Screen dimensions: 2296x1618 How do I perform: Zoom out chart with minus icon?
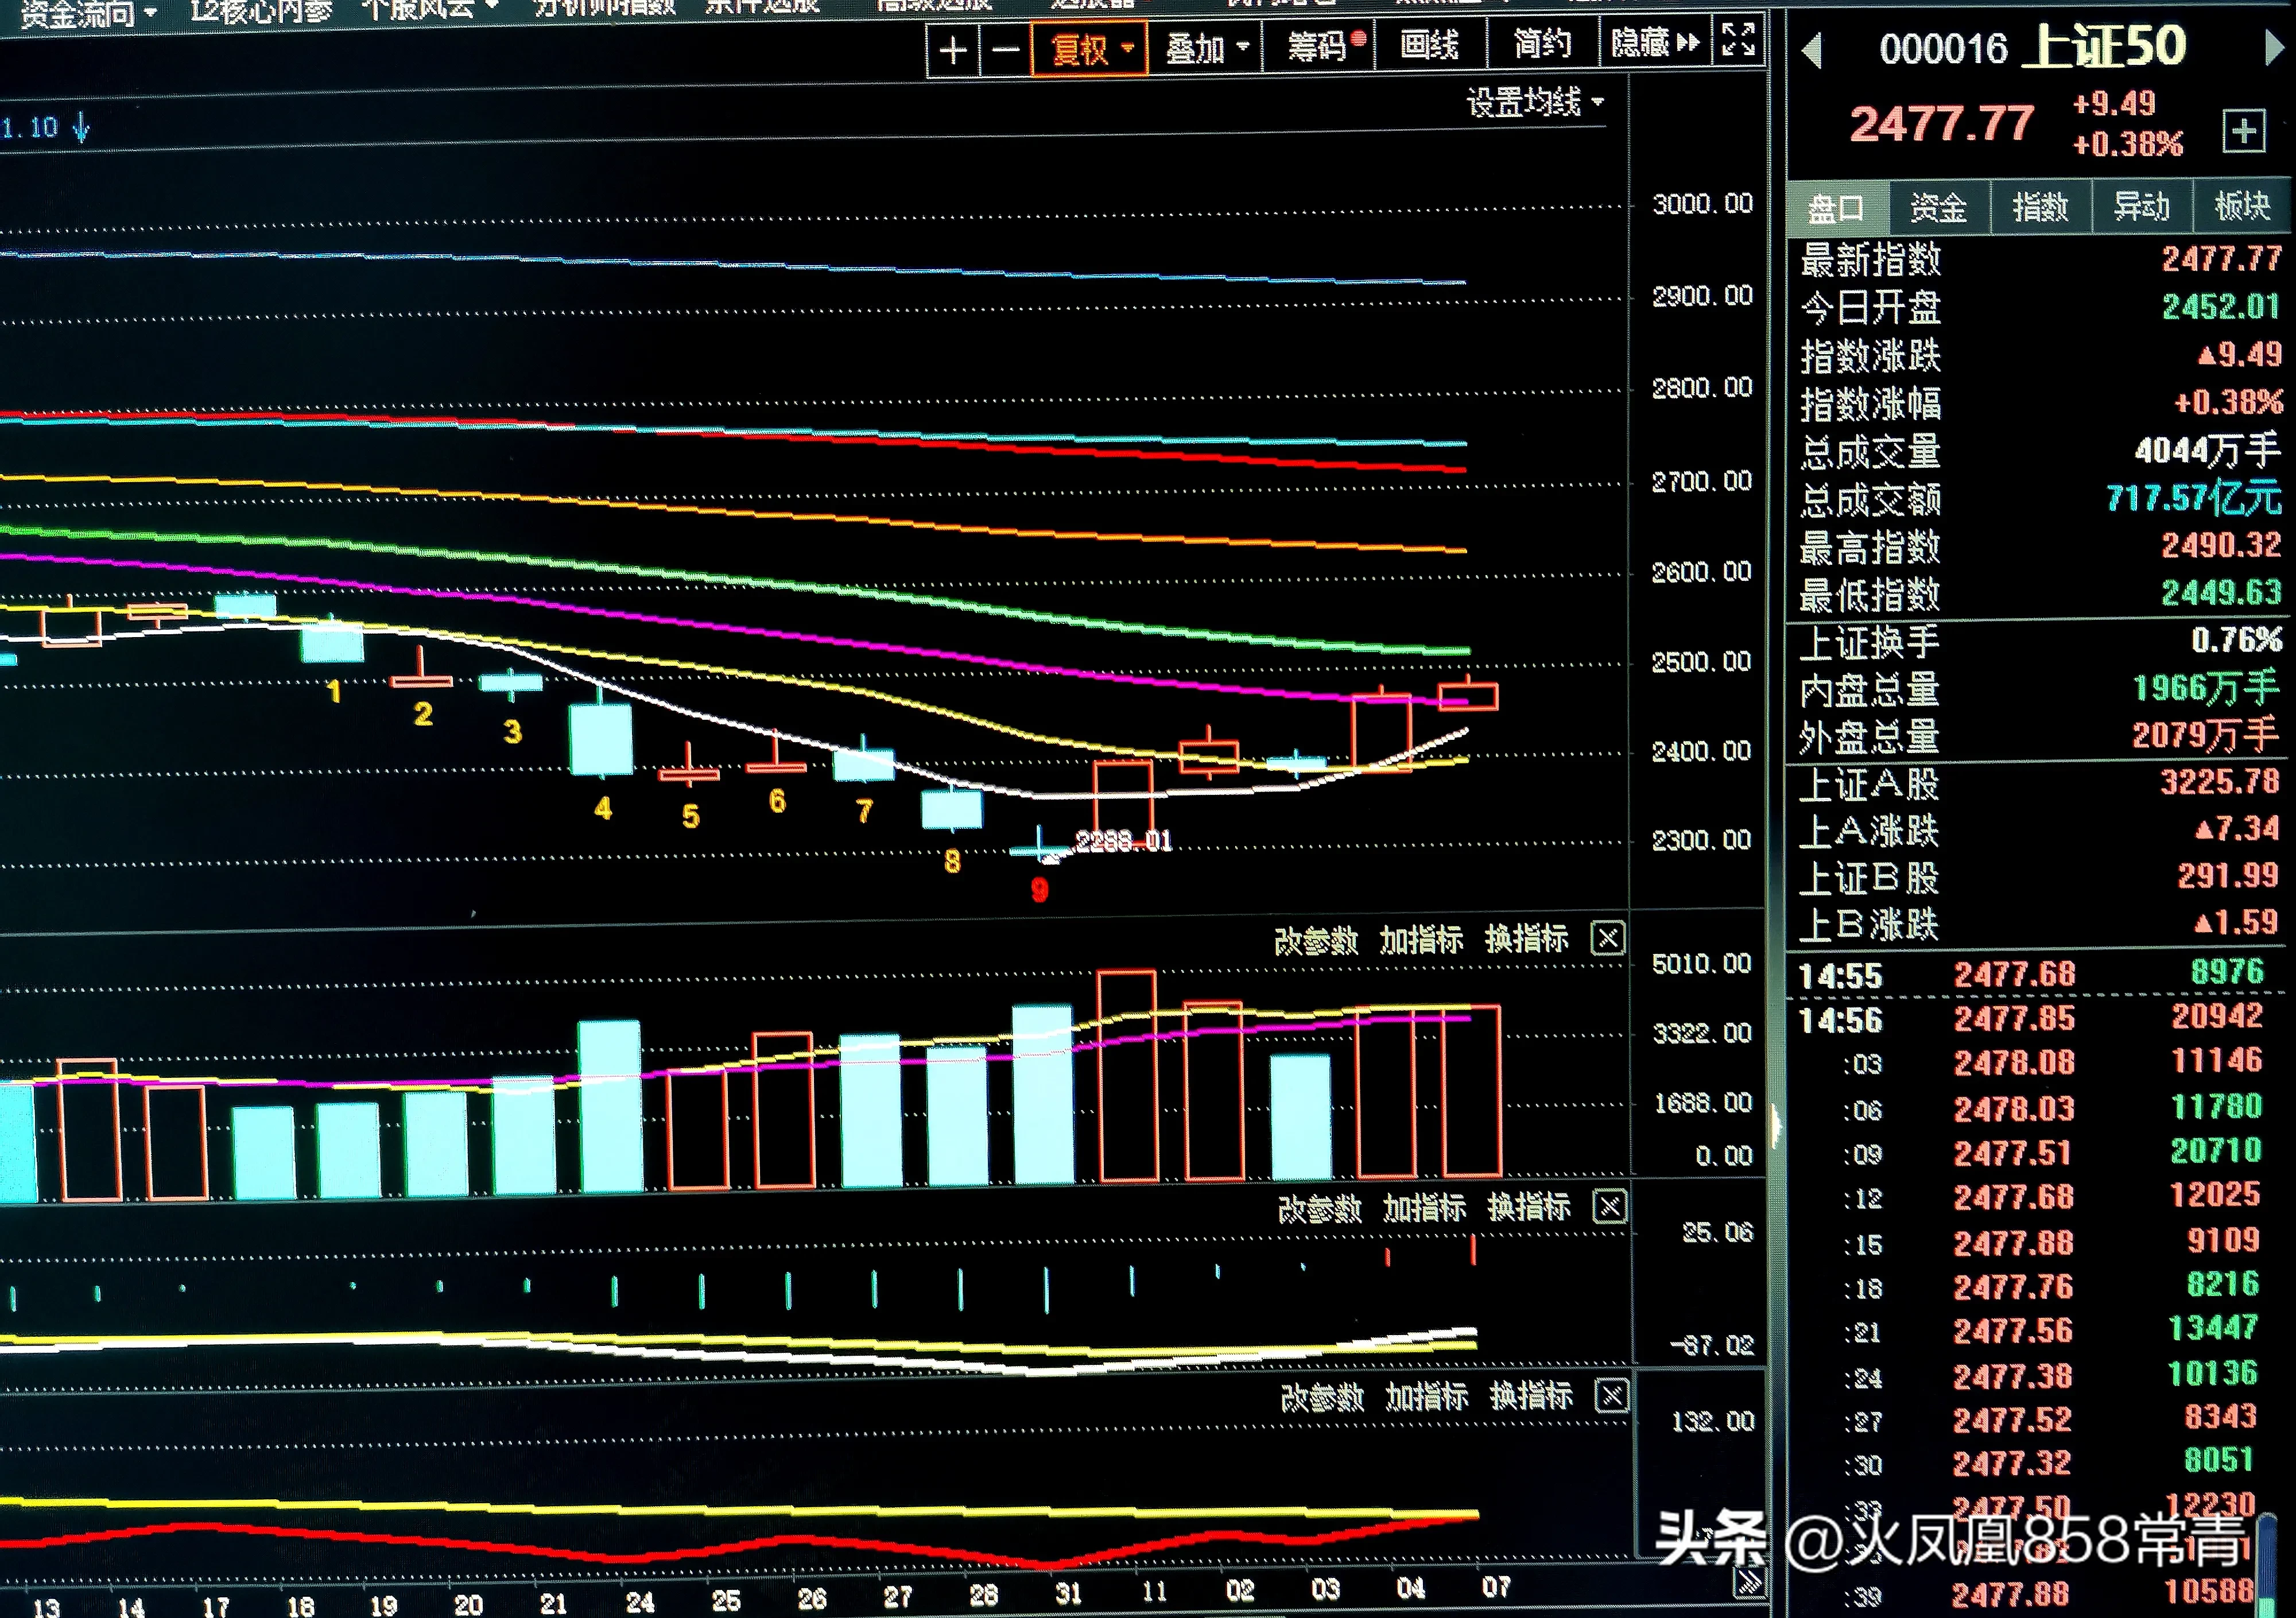click(x=1005, y=49)
